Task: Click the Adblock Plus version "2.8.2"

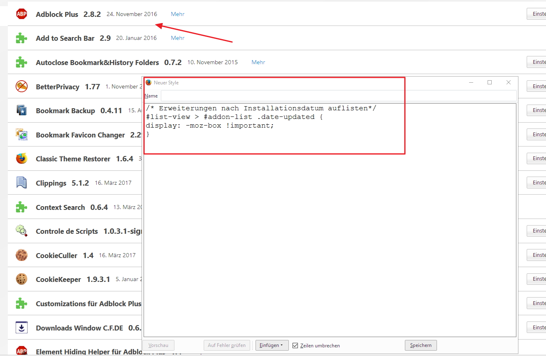Action: [x=92, y=14]
